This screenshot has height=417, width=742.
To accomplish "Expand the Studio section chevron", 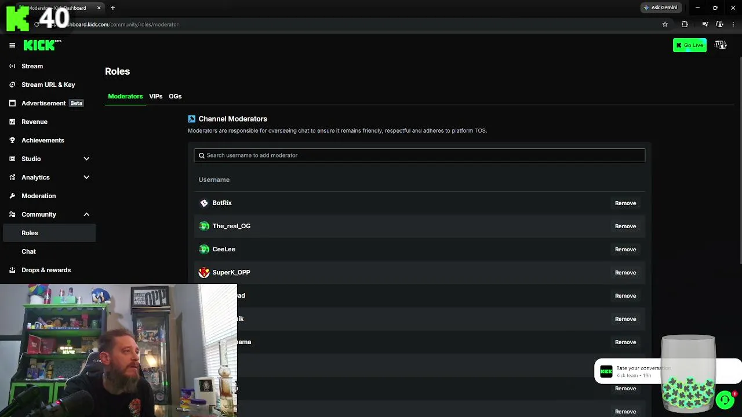I will tap(86, 159).
